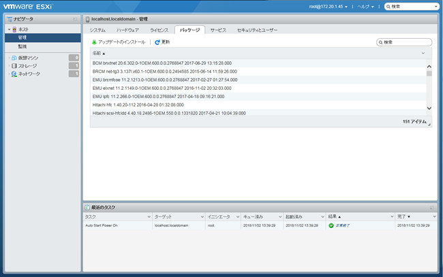Viewport: 443px width, 277px height.
Task: Click the Recent Tasks panel icon
Action: pos(87,208)
